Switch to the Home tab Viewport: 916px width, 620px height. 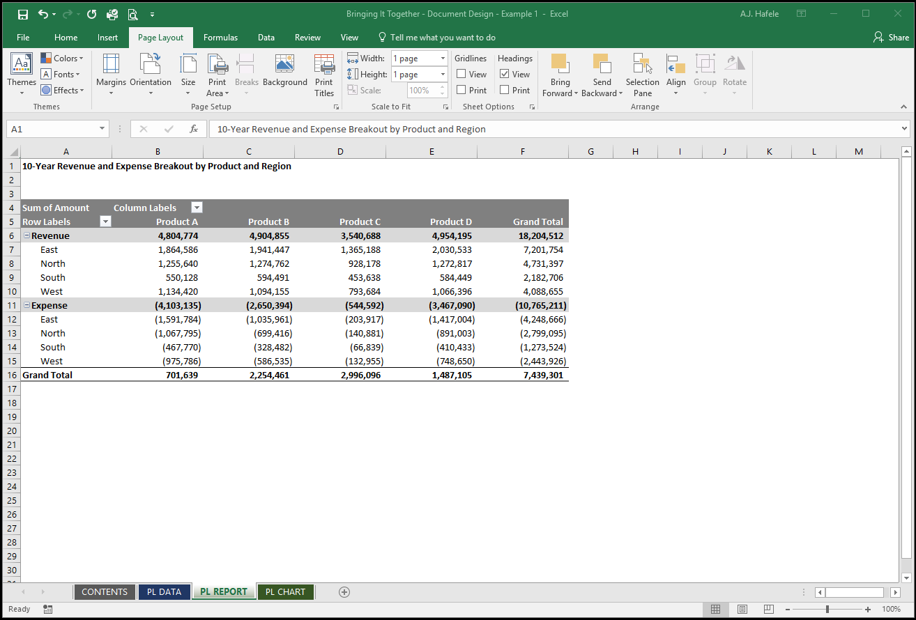[66, 38]
